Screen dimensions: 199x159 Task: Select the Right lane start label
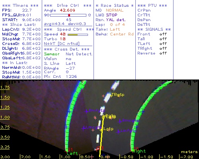[x=139, y=151]
